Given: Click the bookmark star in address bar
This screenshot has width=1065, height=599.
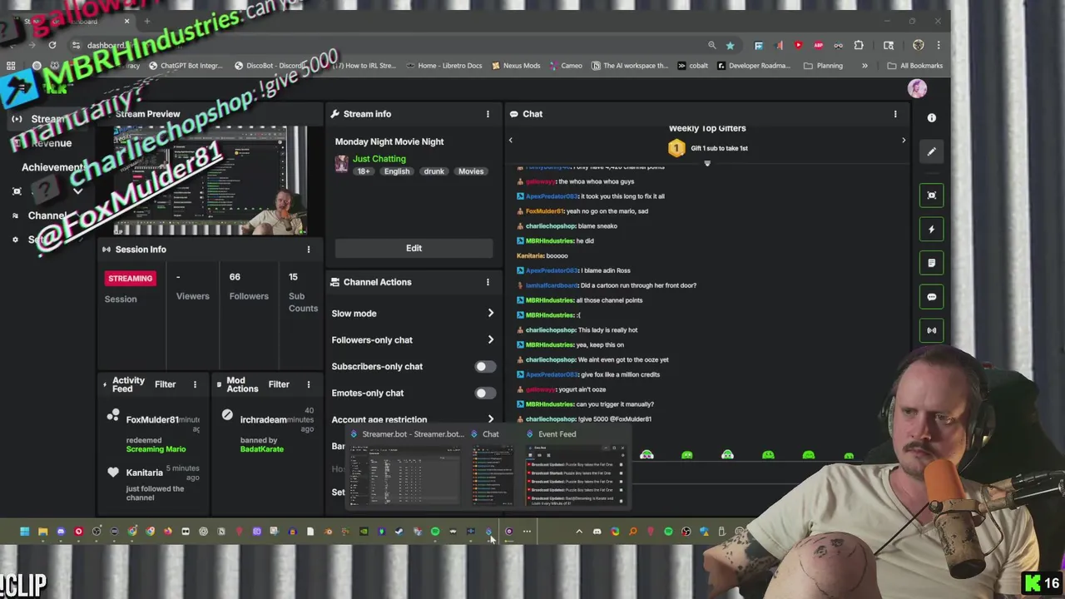Looking at the screenshot, I should click(x=730, y=46).
